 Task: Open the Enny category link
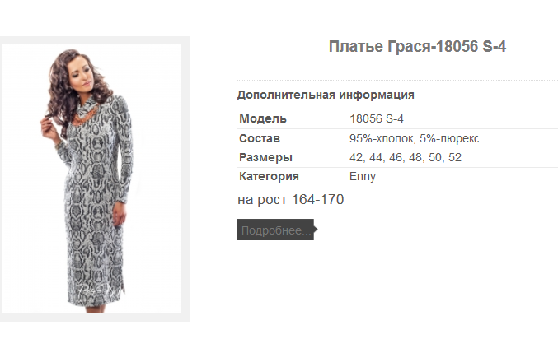pos(363,176)
